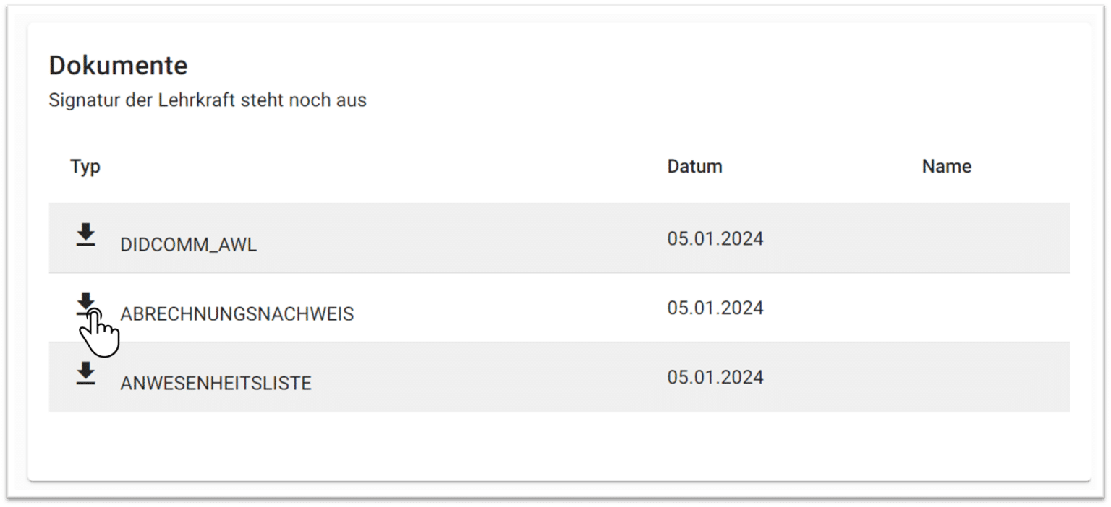Select the download arrow in the first row
This screenshot has height=507, width=1111.
click(x=85, y=235)
